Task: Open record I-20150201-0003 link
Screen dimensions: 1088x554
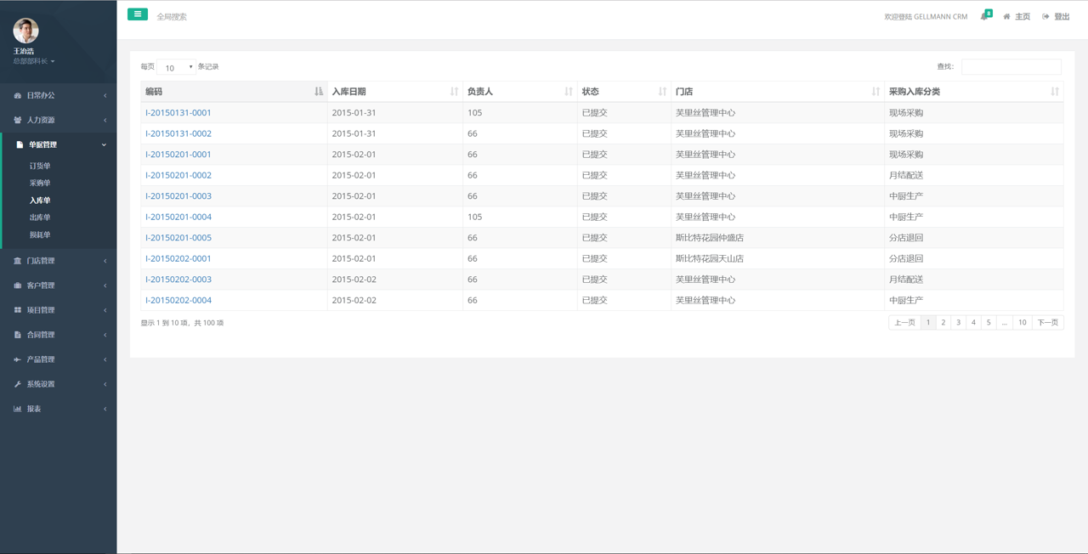Action: pyautogui.click(x=178, y=196)
